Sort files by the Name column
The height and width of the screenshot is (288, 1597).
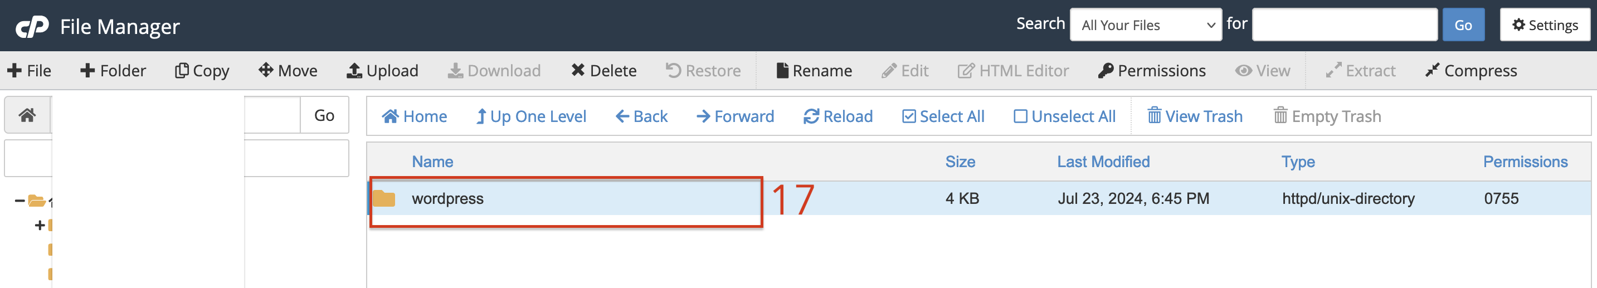[432, 162]
